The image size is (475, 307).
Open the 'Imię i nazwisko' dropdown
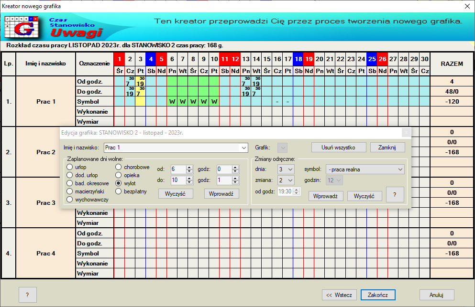[x=244, y=148]
